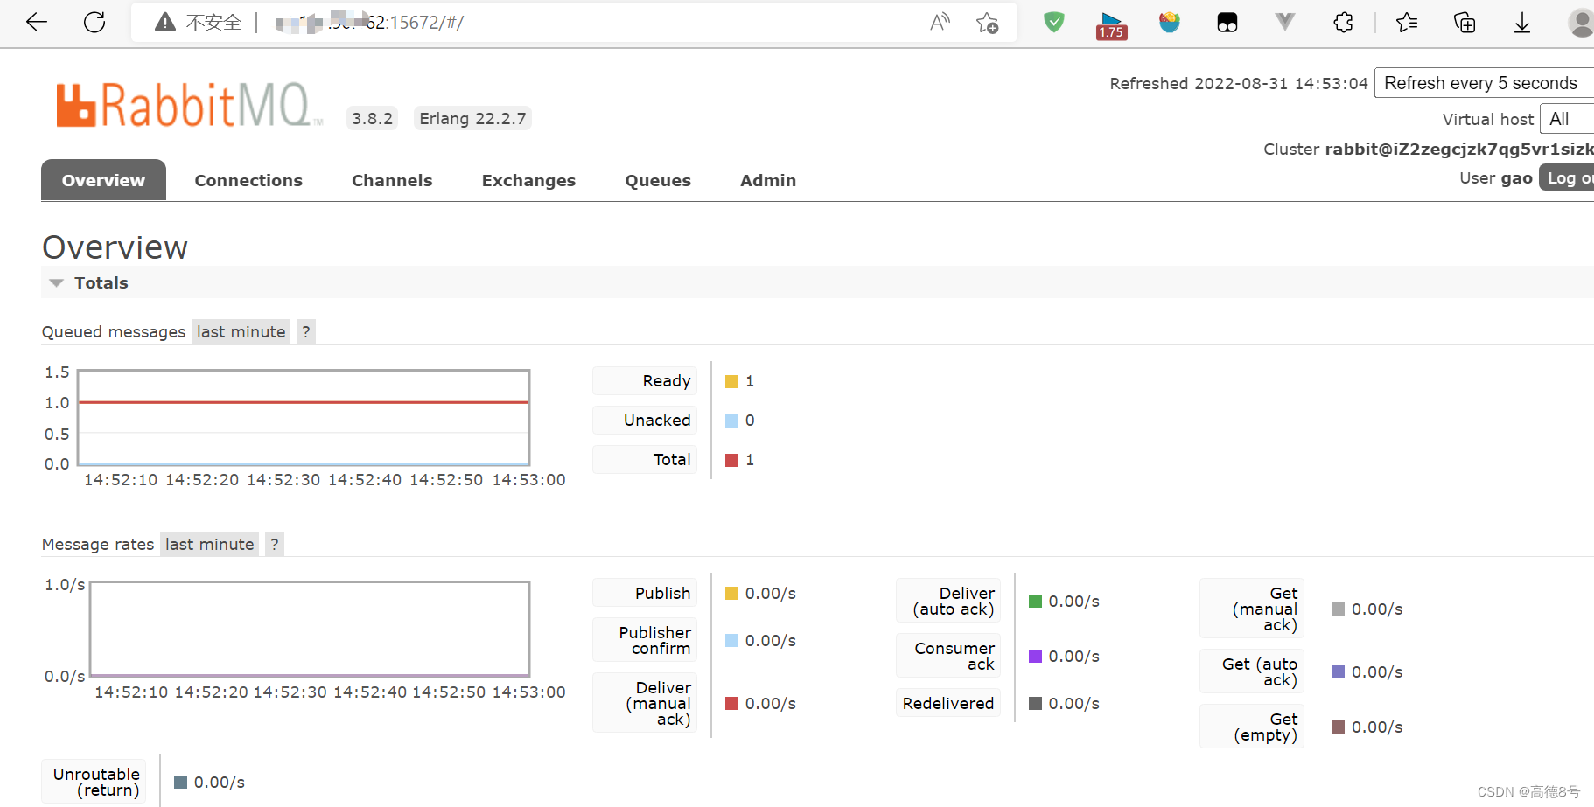Change Queued messages last minute range
This screenshot has height=807, width=1594.
[x=241, y=331]
